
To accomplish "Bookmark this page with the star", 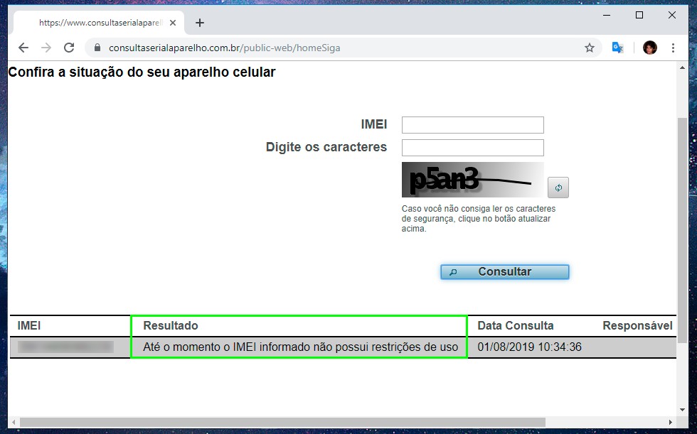I will coord(590,48).
